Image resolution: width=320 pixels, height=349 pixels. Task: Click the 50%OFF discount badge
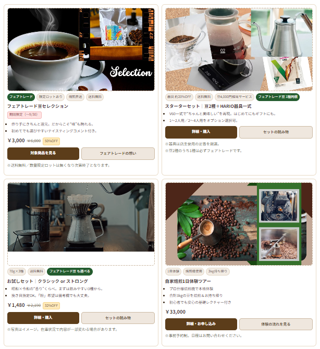point(51,141)
